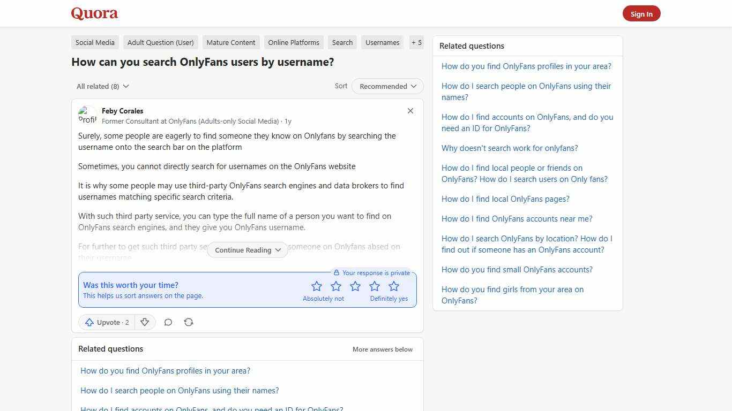The image size is (732, 411).
Task: Select the middle star rating
Action: [355, 286]
